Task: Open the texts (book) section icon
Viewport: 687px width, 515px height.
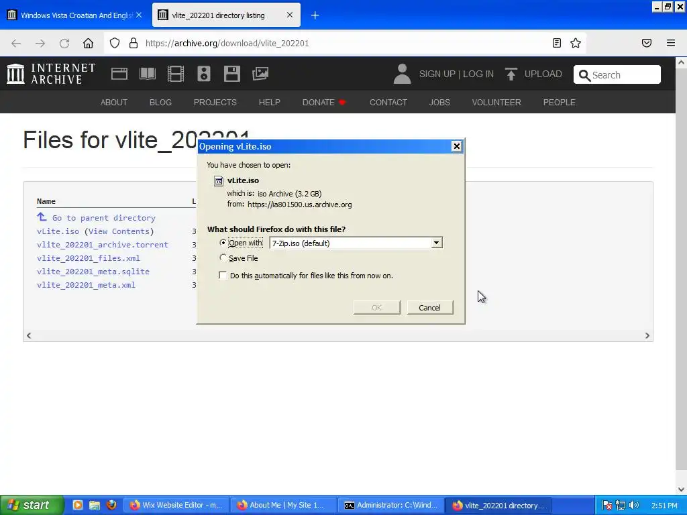Action: coord(148,74)
